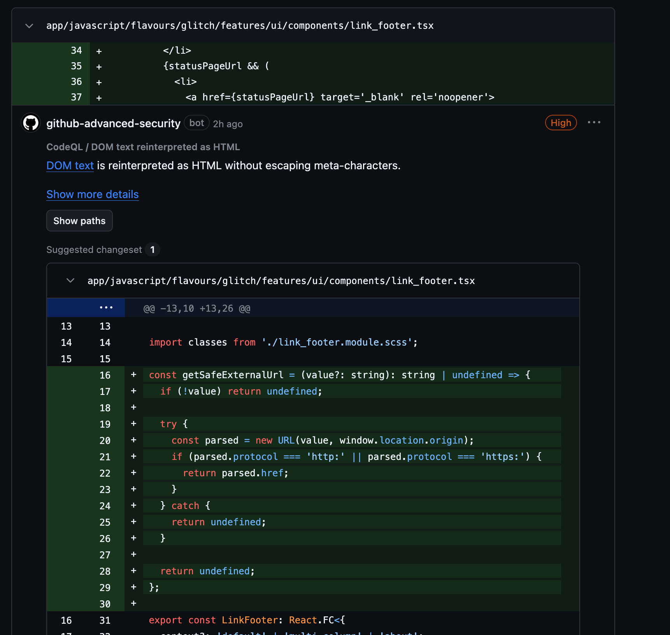Click line number 37 in top diff
Viewport: 670px width, 635px height.
point(76,97)
